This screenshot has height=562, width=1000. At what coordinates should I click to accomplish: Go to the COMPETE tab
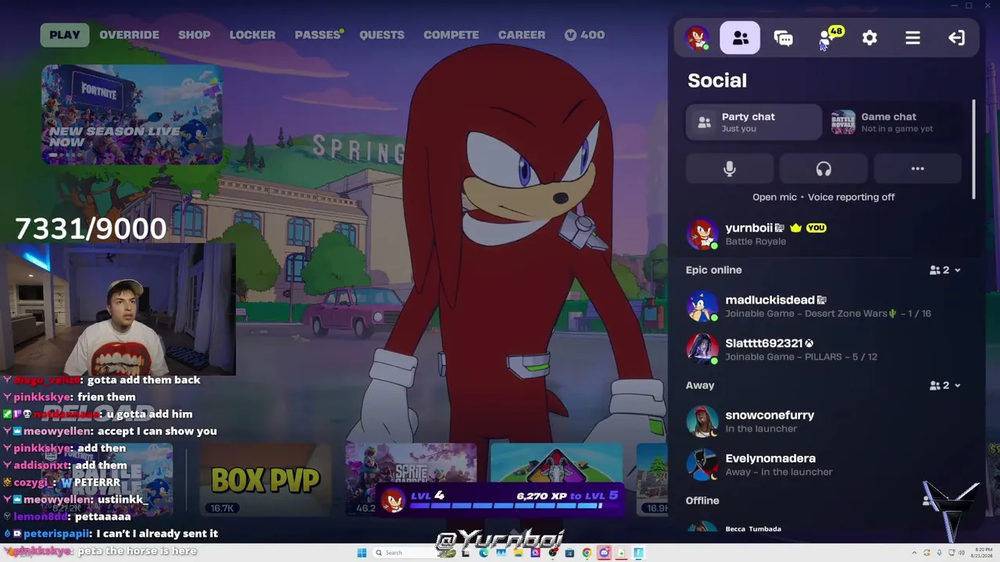451,35
